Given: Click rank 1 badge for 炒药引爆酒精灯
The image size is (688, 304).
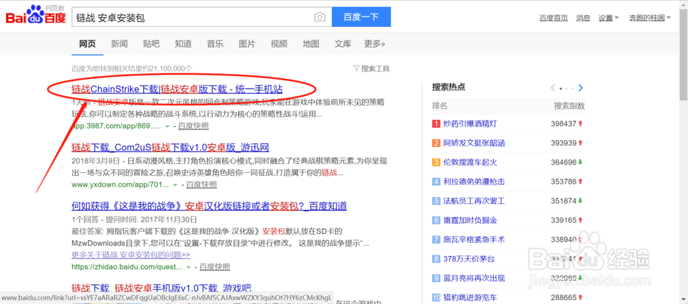Looking at the screenshot, I should click(x=436, y=124).
